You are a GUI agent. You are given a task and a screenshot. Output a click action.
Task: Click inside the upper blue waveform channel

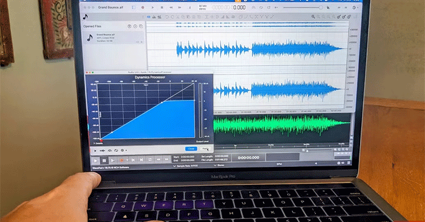pyautogui.click(x=247, y=49)
